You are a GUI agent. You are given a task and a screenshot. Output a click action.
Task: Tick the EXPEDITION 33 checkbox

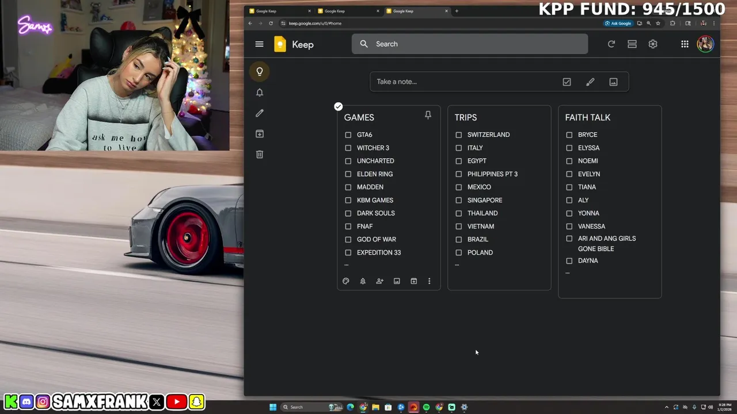tap(348, 253)
